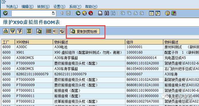The image size is (199, 106).
Task: Click the Select Layout icon
Action: (x=56, y=31)
